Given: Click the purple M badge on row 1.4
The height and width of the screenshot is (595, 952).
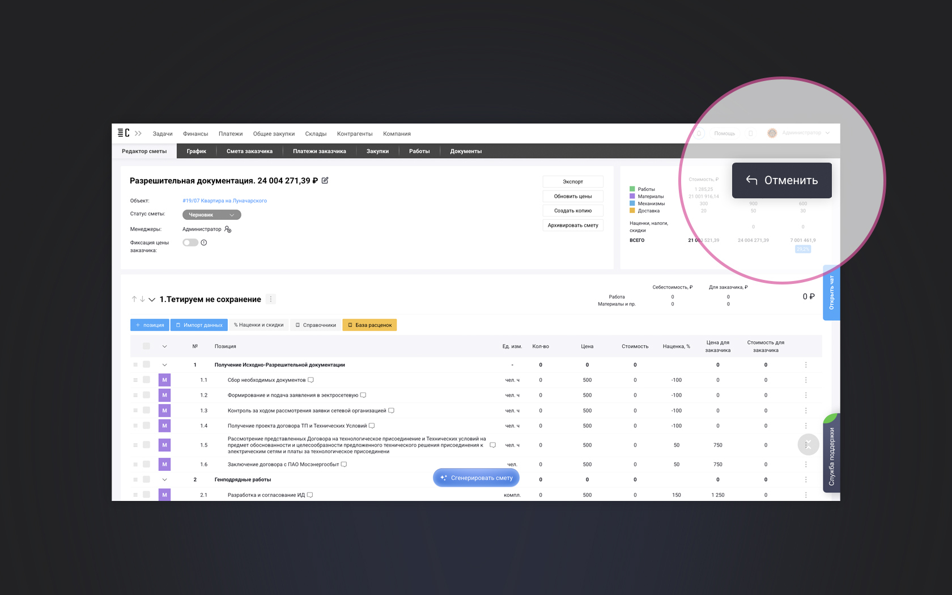Looking at the screenshot, I should (x=164, y=426).
